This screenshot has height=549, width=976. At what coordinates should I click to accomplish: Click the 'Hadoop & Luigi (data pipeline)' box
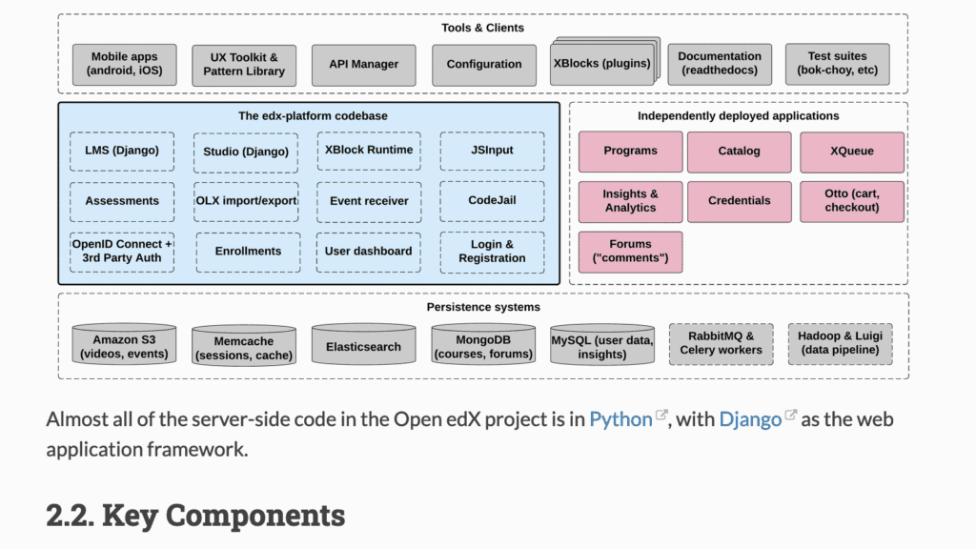click(x=841, y=344)
